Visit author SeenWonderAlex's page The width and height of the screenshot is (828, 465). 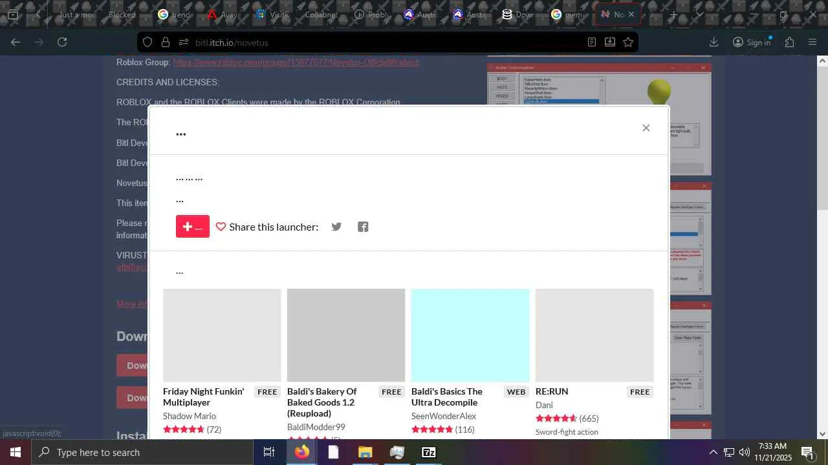click(444, 416)
